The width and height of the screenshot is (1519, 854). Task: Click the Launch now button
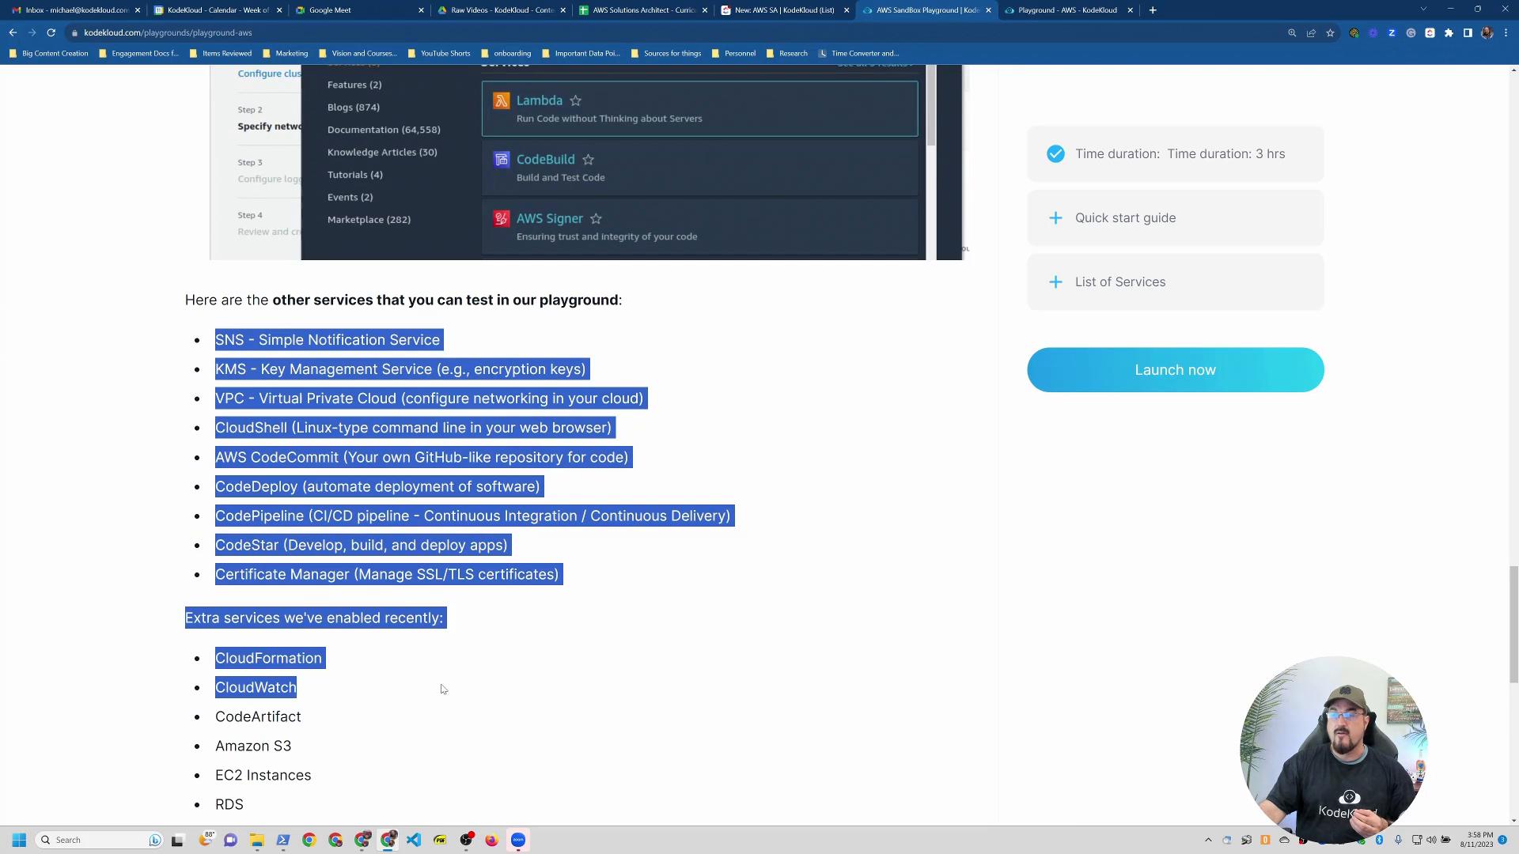click(1175, 370)
